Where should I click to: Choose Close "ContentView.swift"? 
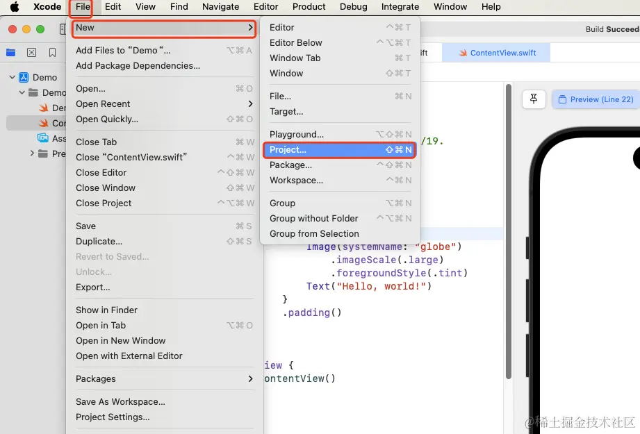tap(164, 157)
